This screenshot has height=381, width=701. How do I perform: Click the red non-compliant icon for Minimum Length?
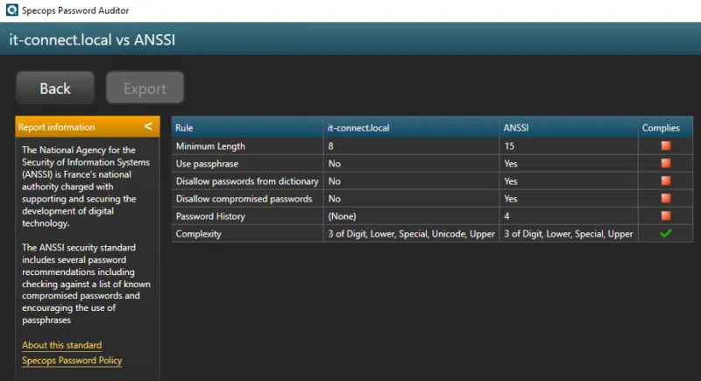click(x=666, y=145)
